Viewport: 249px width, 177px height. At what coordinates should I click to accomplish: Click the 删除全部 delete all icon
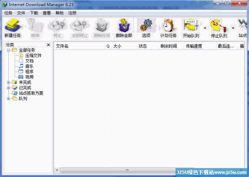pos(124,28)
